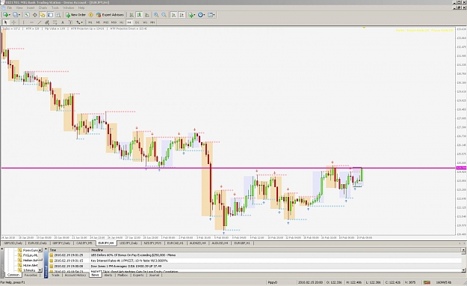
Task: Open the Strategy Tester toolbar icon
Action: [58, 15]
